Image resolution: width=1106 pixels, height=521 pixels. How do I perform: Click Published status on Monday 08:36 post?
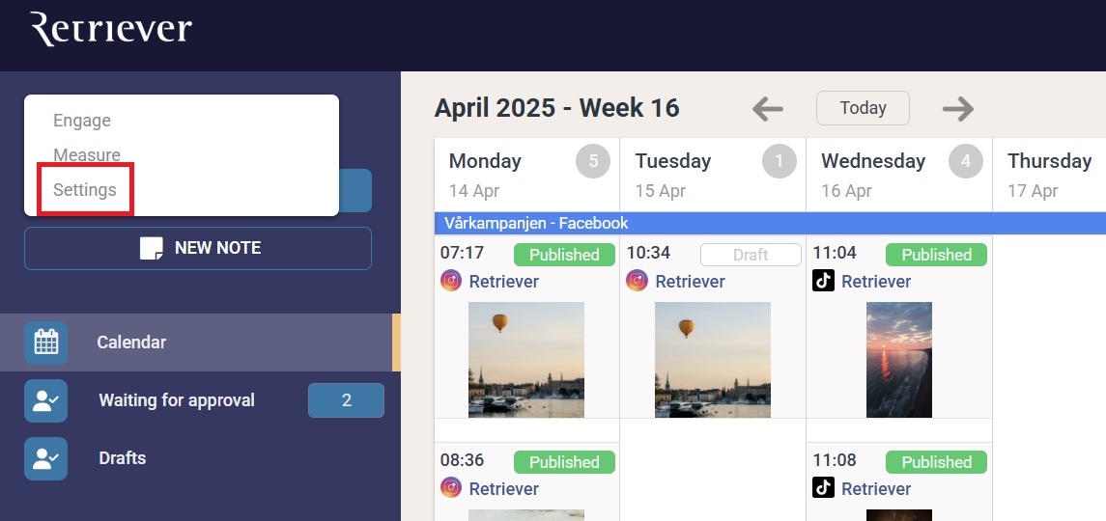(x=564, y=462)
